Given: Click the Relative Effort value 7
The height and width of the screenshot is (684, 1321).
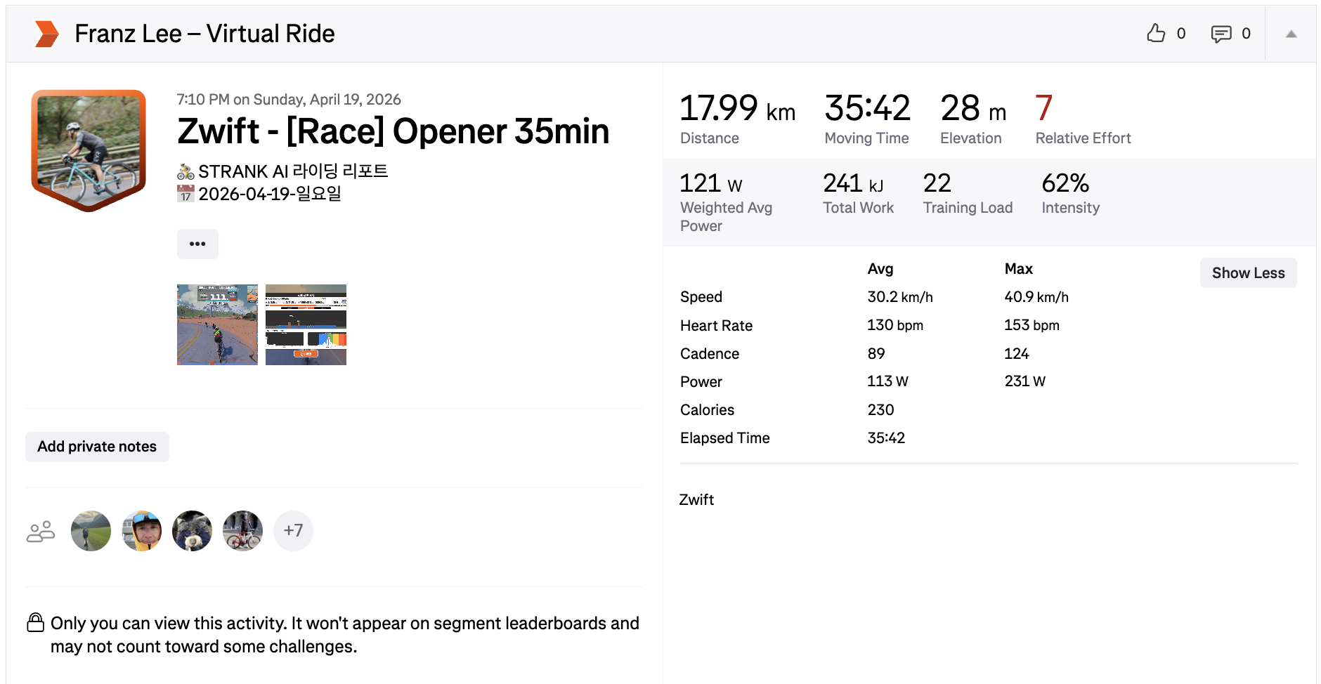Looking at the screenshot, I should click(1043, 108).
